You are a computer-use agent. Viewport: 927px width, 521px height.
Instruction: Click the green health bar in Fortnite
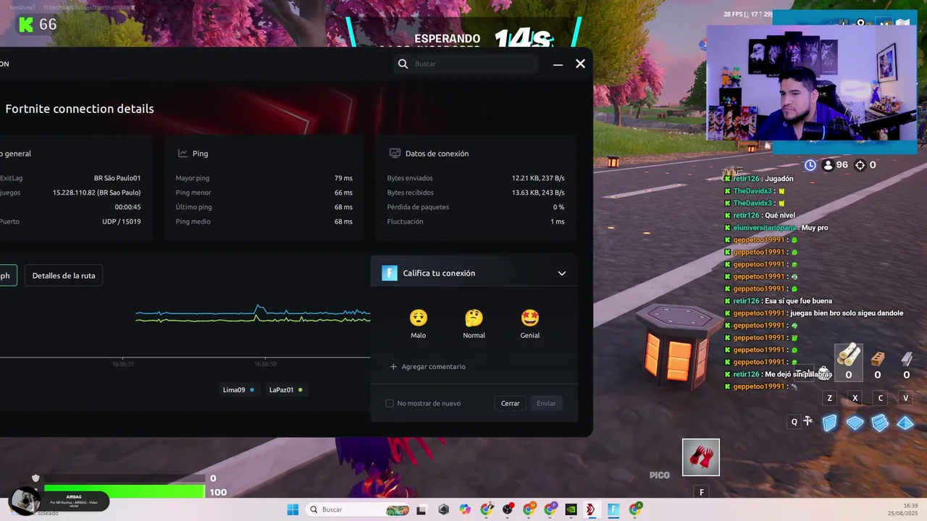click(x=125, y=492)
